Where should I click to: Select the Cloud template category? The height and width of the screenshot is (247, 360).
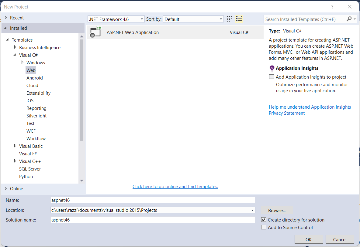coord(32,86)
